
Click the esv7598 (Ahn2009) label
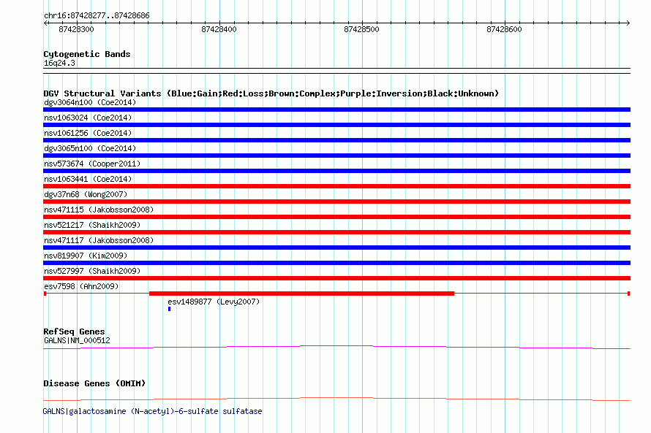coord(81,286)
